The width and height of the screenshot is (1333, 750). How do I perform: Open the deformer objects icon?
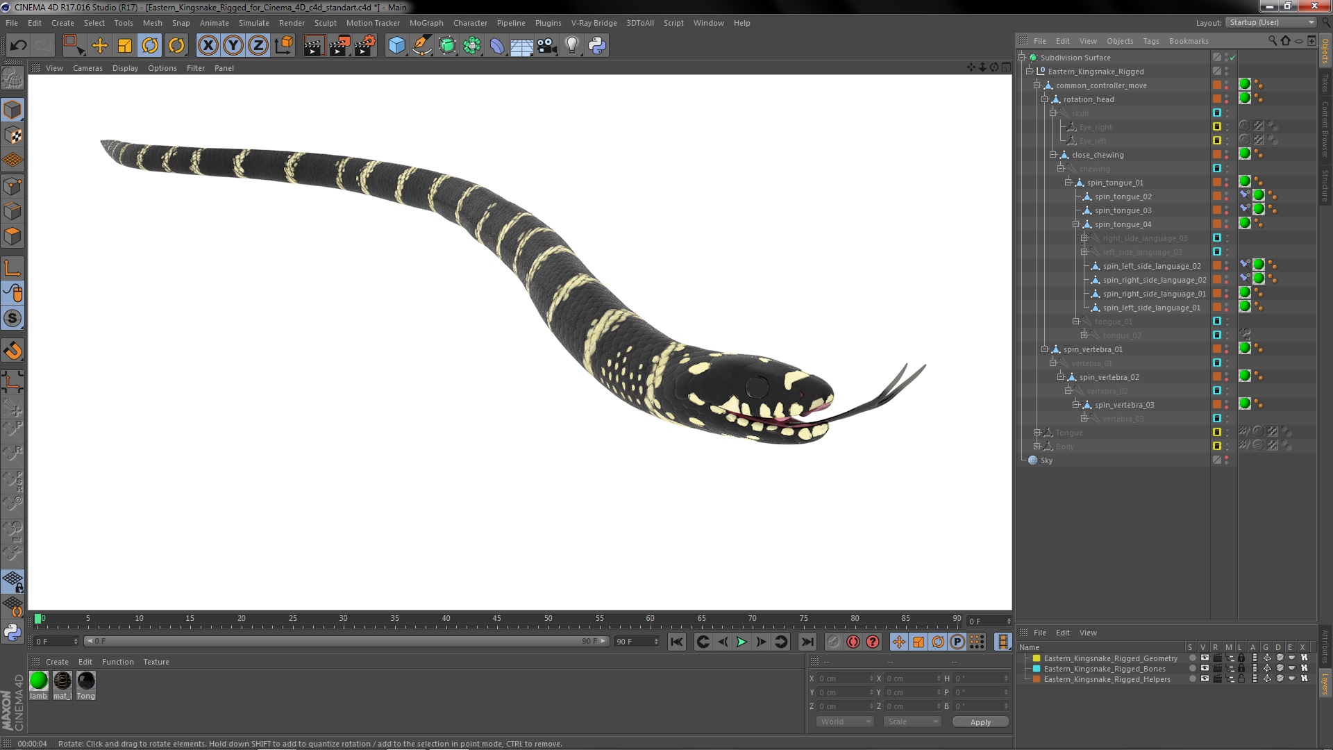tap(497, 46)
